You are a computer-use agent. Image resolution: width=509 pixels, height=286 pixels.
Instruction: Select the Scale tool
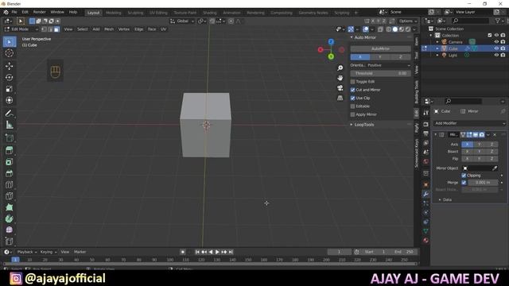pyautogui.click(x=9, y=89)
